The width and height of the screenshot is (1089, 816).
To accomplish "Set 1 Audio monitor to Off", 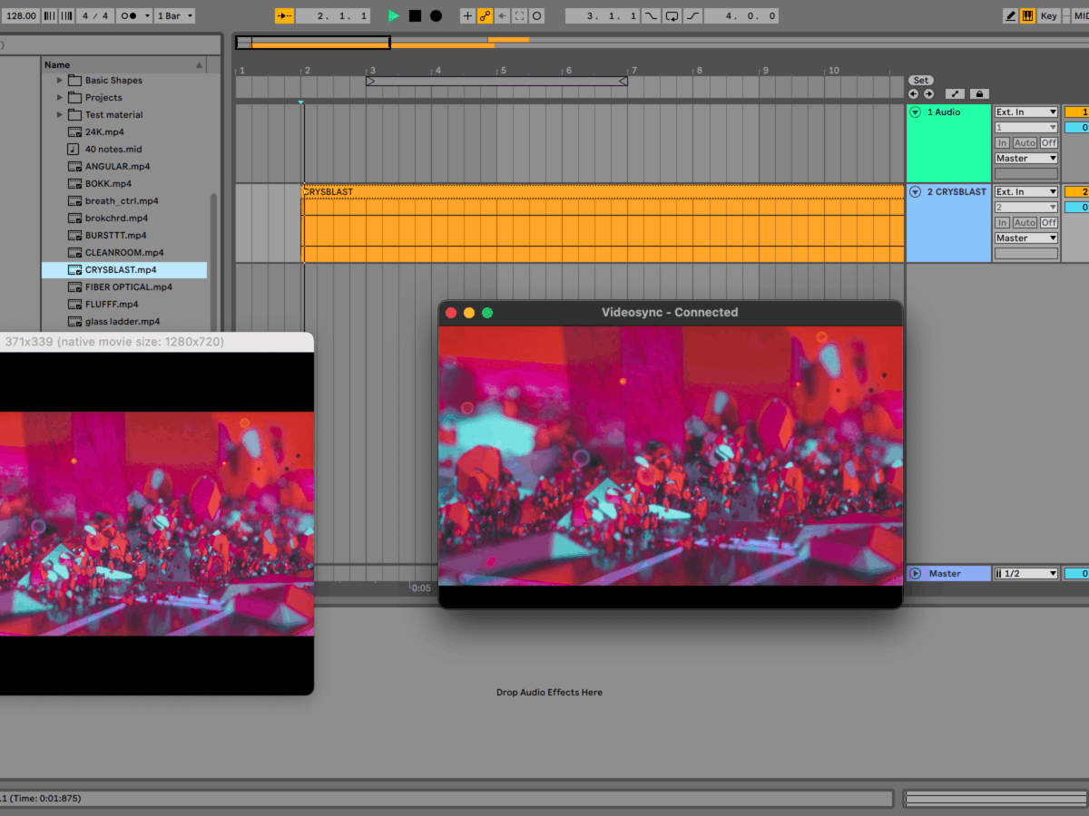I will point(1048,142).
